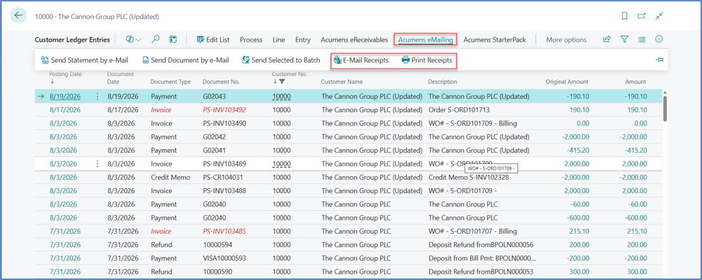Open the information FactBox icon
The width and height of the screenshot is (702, 280).
tap(659, 39)
